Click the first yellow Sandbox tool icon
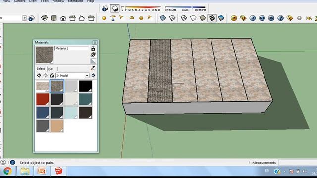Viewport: 317px width, 178px height. pos(104,18)
